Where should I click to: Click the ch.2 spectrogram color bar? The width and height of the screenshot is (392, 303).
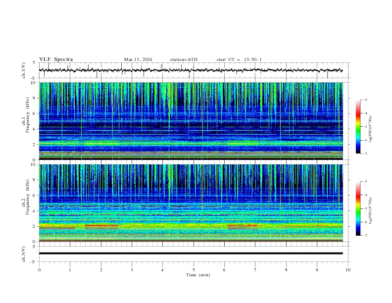point(358,208)
